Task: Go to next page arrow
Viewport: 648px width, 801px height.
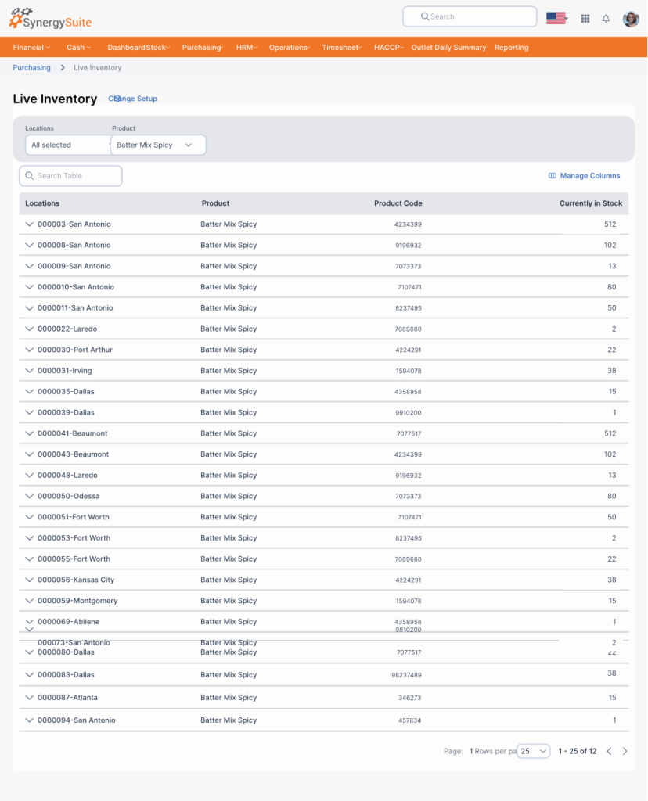Action: [x=625, y=751]
